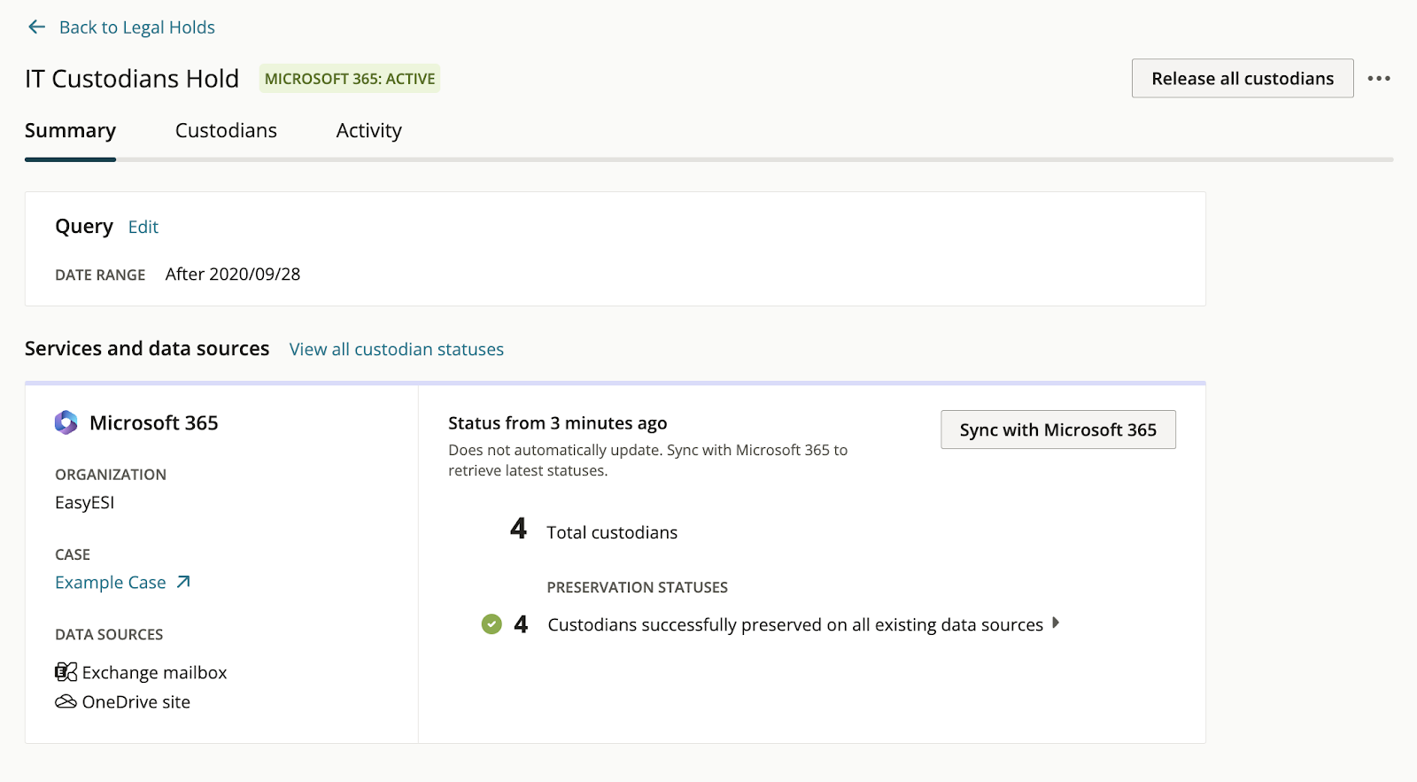Open the three-dot more options menu
Viewport: 1417px width, 782px height.
point(1379,79)
